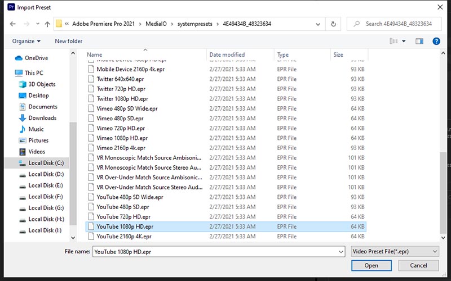This screenshot has height=281, width=451.
Task: Open the view options dropdown arrow
Action: coord(404,41)
